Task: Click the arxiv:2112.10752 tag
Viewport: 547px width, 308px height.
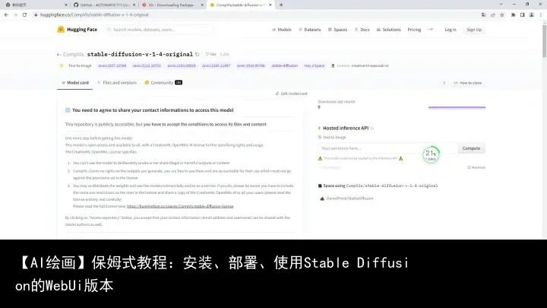Action: pyautogui.click(x=147, y=65)
